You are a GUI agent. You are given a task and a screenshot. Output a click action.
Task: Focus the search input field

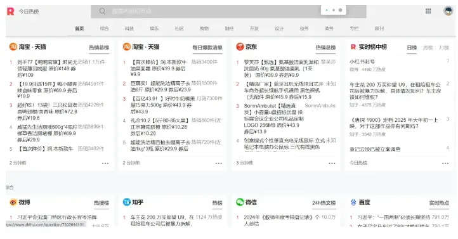228,11
